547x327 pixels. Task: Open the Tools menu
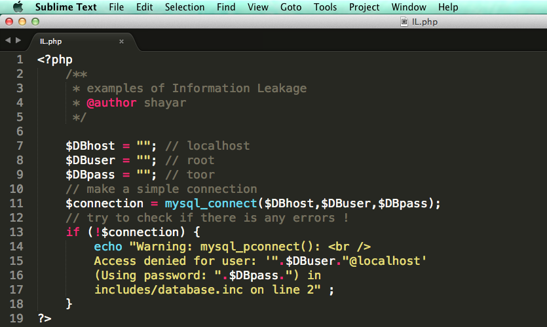point(325,7)
